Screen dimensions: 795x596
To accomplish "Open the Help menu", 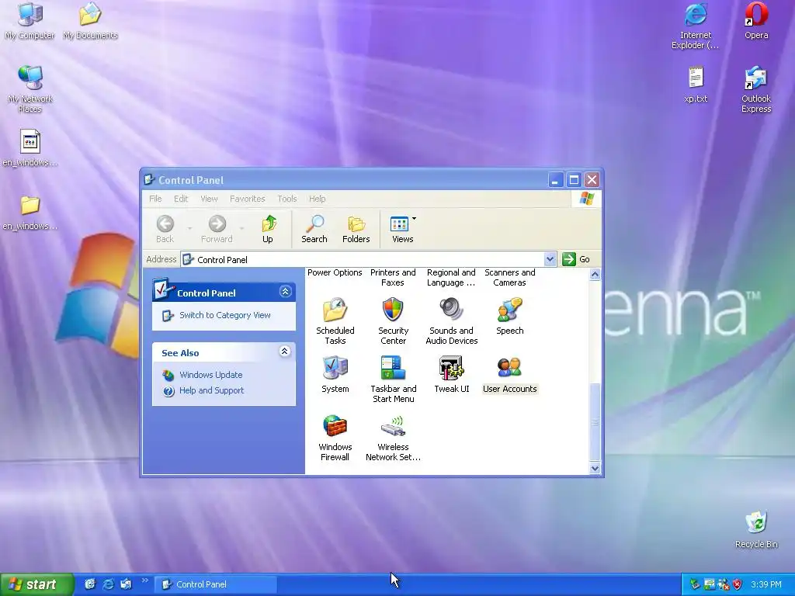I will [x=318, y=199].
